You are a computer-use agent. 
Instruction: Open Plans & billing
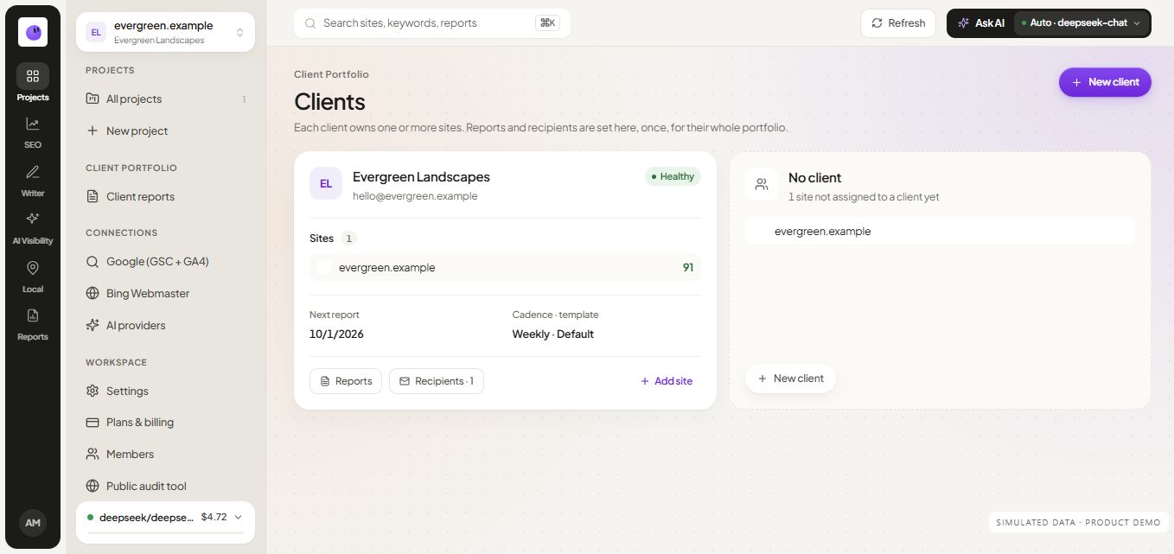166,423
